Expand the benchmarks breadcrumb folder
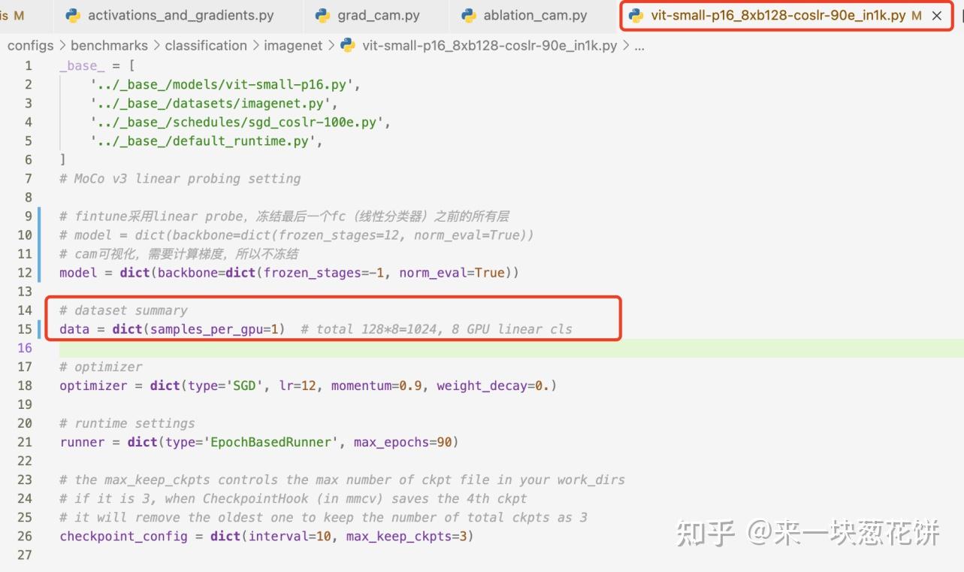 (110, 45)
